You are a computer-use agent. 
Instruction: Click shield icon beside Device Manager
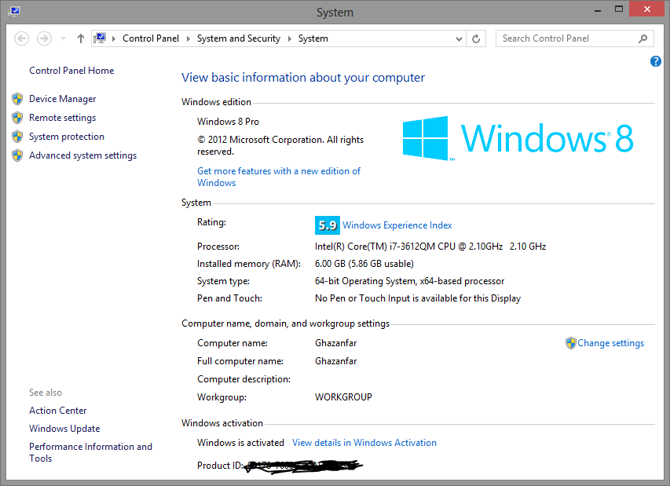pyautogui.click(x=17, y=99)
